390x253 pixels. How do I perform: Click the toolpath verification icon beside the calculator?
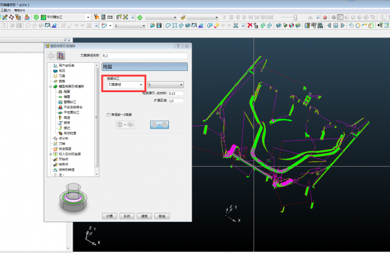click(x=96, y=17)
